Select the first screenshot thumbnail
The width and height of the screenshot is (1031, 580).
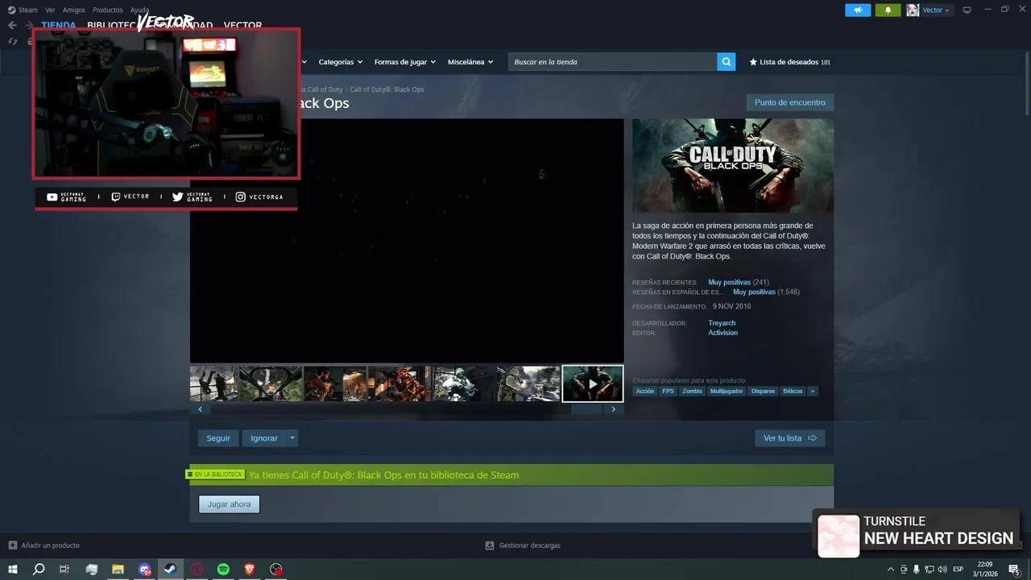(x=213, y=383)
